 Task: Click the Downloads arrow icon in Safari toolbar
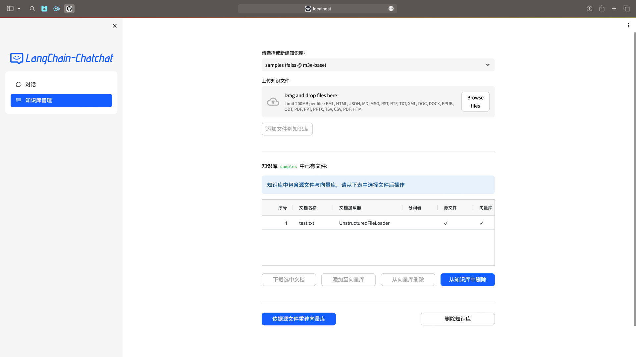tap(590, 9)
